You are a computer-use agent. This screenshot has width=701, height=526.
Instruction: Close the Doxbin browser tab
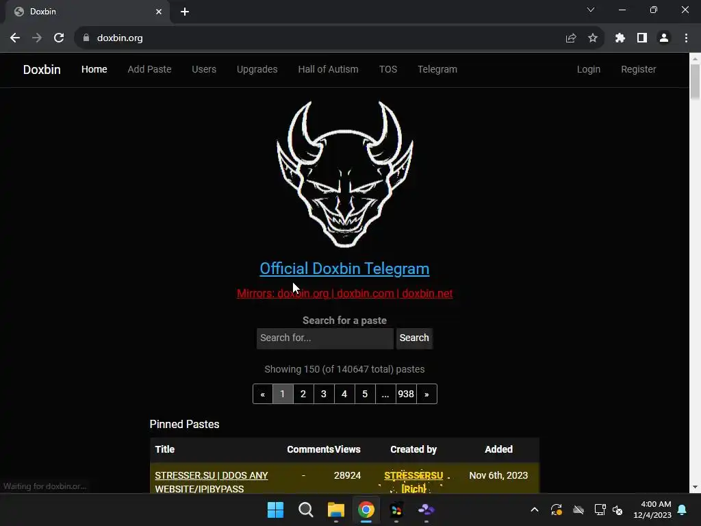(159, 12)
